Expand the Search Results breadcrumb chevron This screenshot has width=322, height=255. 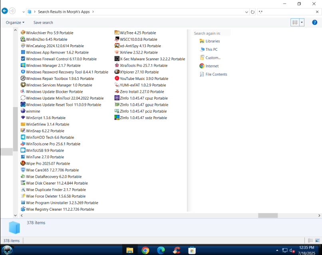tap(93, 12)
